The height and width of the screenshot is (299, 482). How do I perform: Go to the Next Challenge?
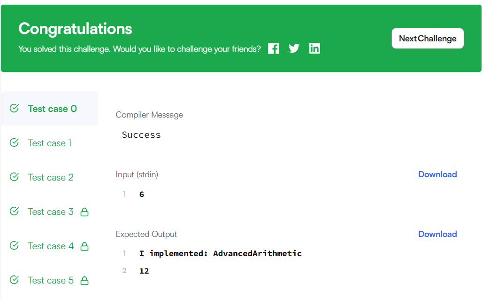(428, 39)
